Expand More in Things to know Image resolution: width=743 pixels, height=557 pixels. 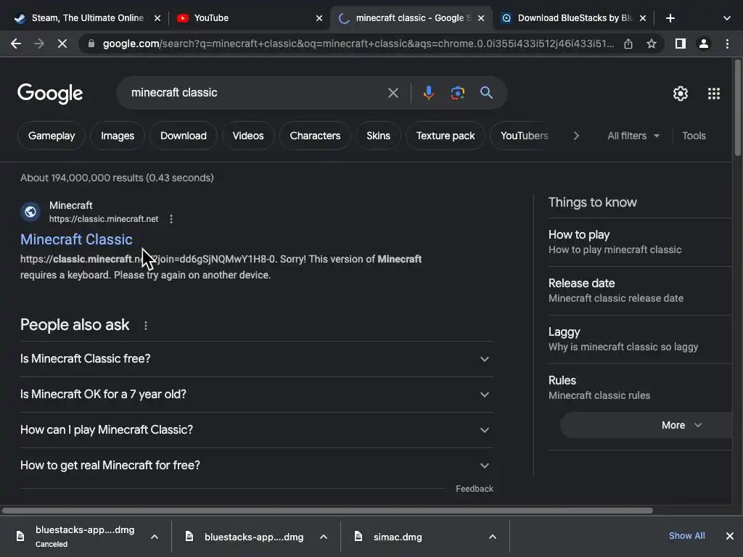coord(646,425)
